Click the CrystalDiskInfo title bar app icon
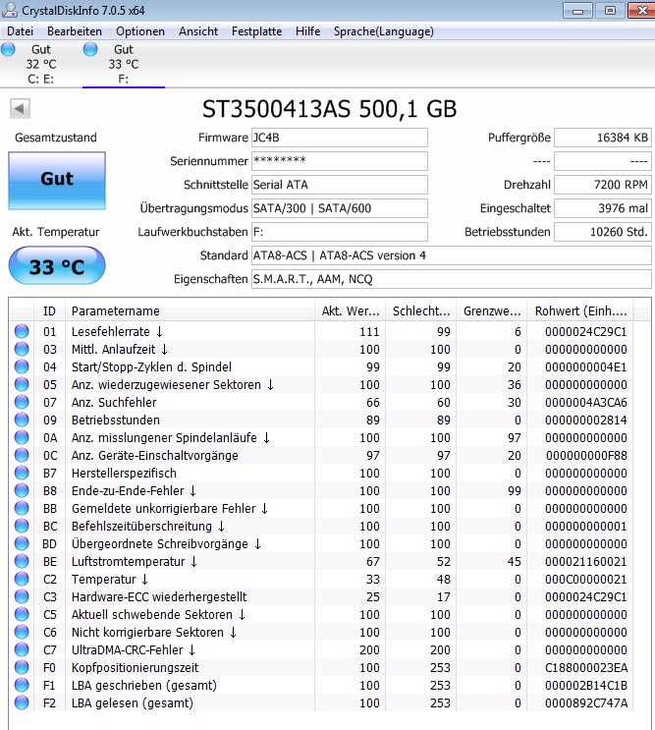The width and height of the screenshot is (655, 730). click(9, 10)
